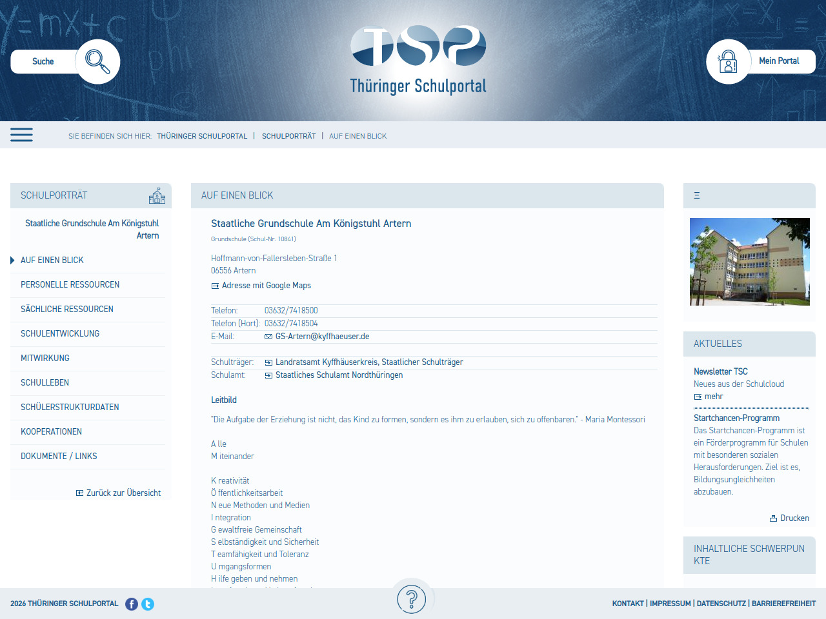Screen dimensions: 826x619
Task: Click the magnifying glass search icon
Action: [x=97, y=61]
